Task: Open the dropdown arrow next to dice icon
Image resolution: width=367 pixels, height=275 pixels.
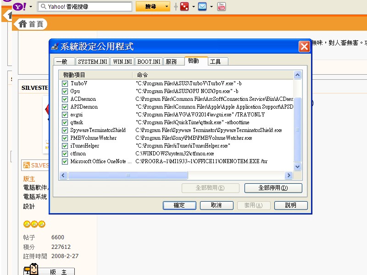Action: pos(193,7)
